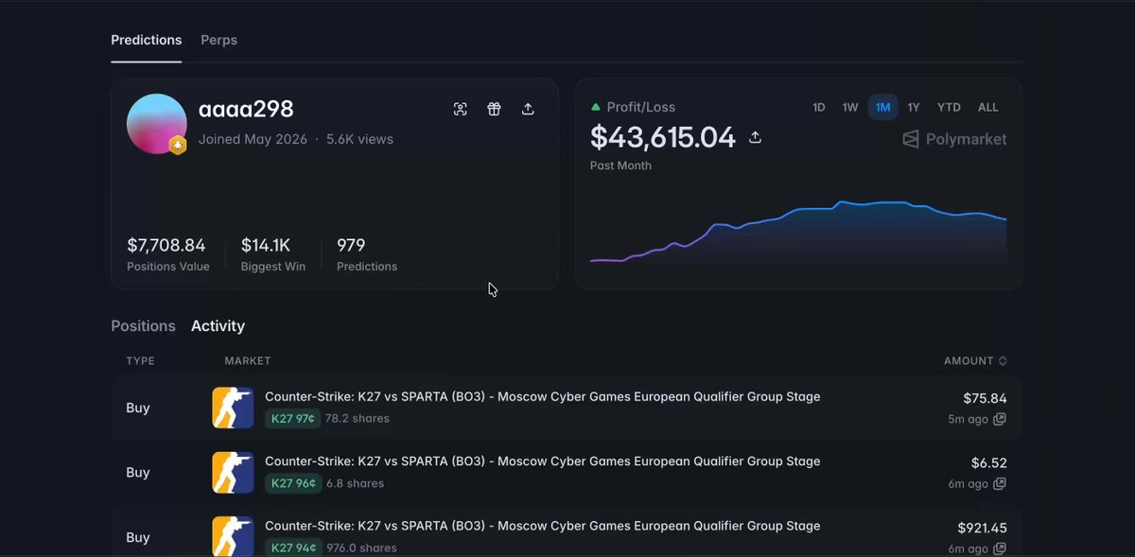1135x557 pixels.
Task: Click the K27 97¢ outcome badge
Action: coord(293,418)
